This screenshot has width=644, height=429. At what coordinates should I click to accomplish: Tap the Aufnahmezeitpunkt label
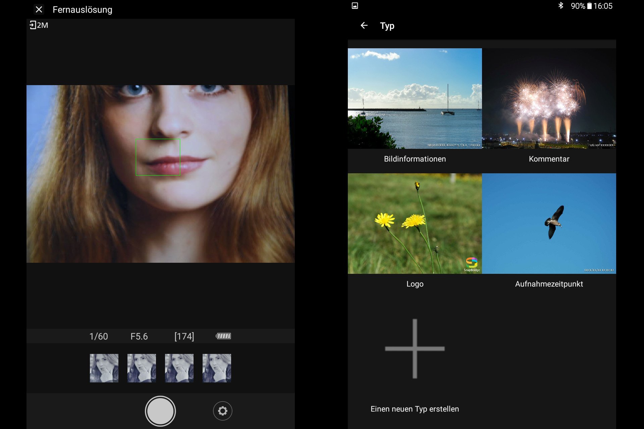tap(549, 284)
